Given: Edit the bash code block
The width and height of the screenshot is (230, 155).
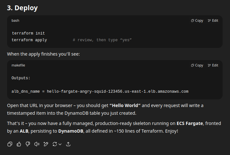Looking at the screenshot, I should [x=213, y=20].
